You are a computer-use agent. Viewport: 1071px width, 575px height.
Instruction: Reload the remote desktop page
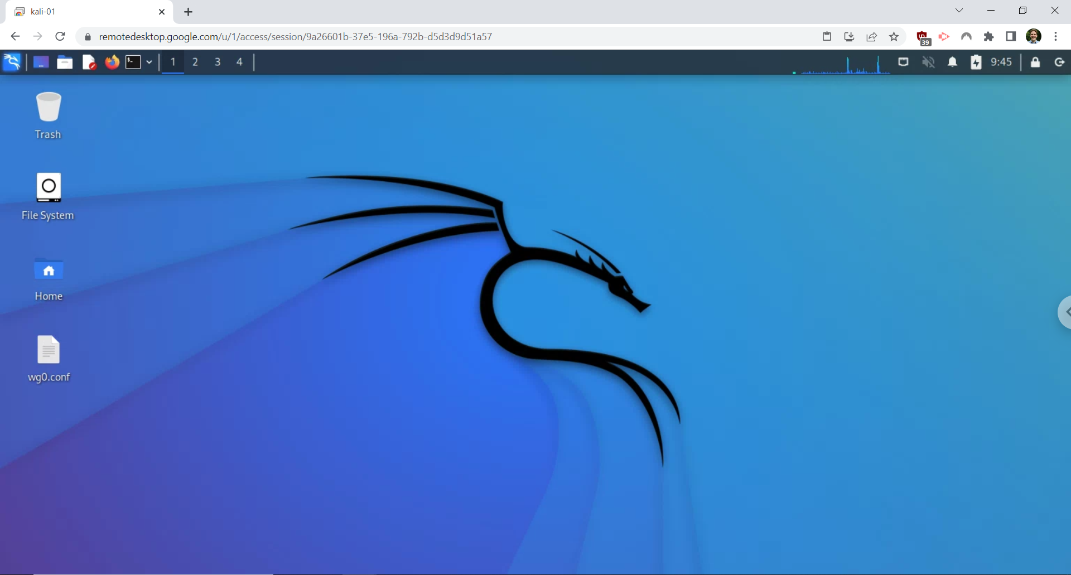(x=60, y=36)
